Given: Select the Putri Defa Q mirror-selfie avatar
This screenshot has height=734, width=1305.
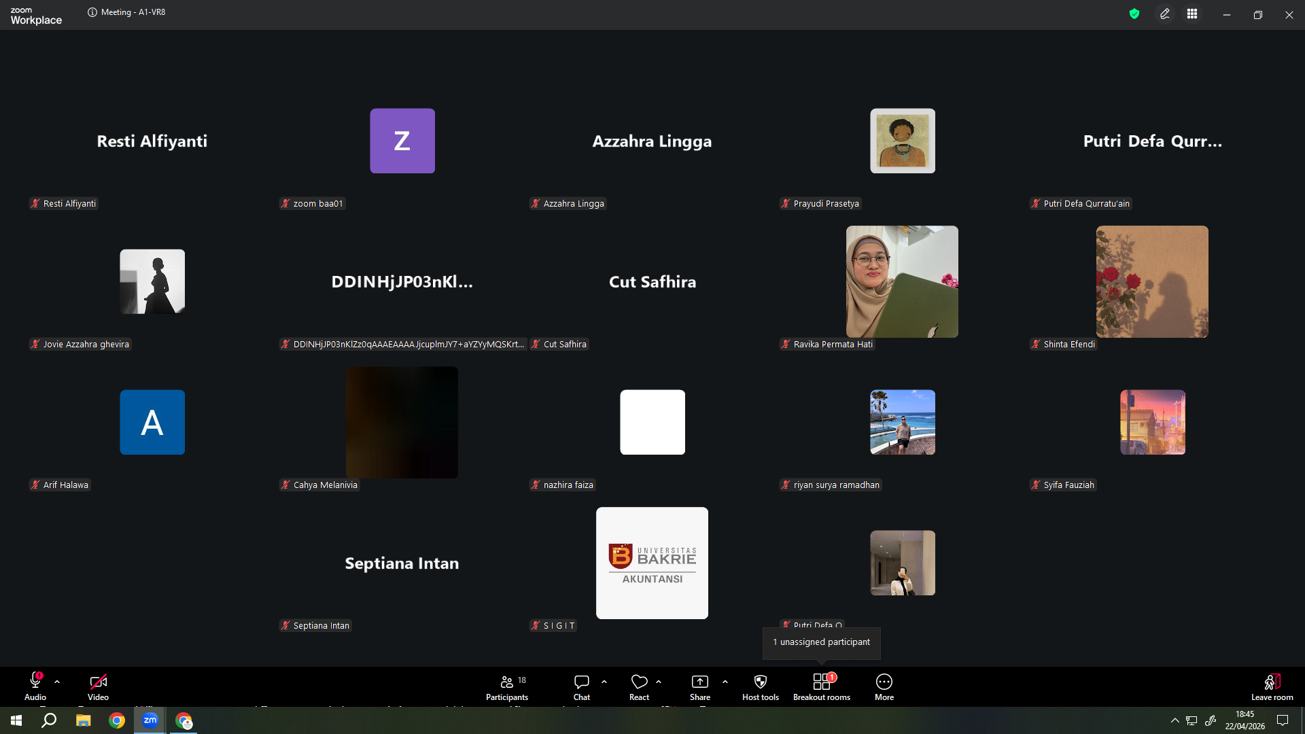Looking at the screenshot, I should (903, 563).
